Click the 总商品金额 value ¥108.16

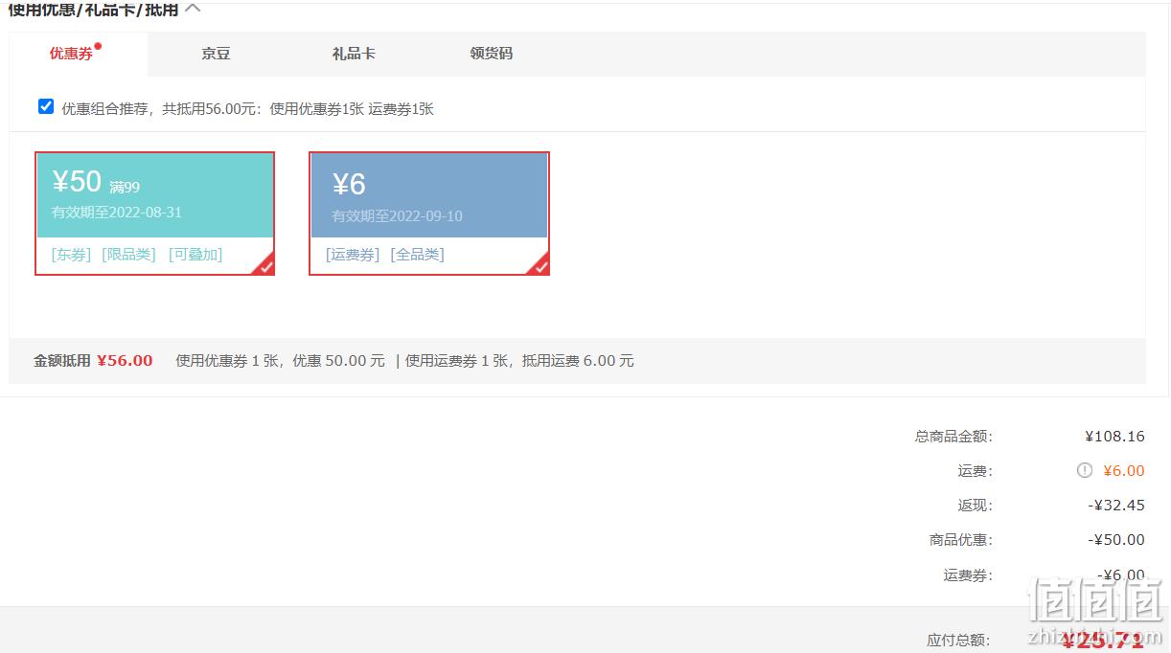coord(1115,436)
